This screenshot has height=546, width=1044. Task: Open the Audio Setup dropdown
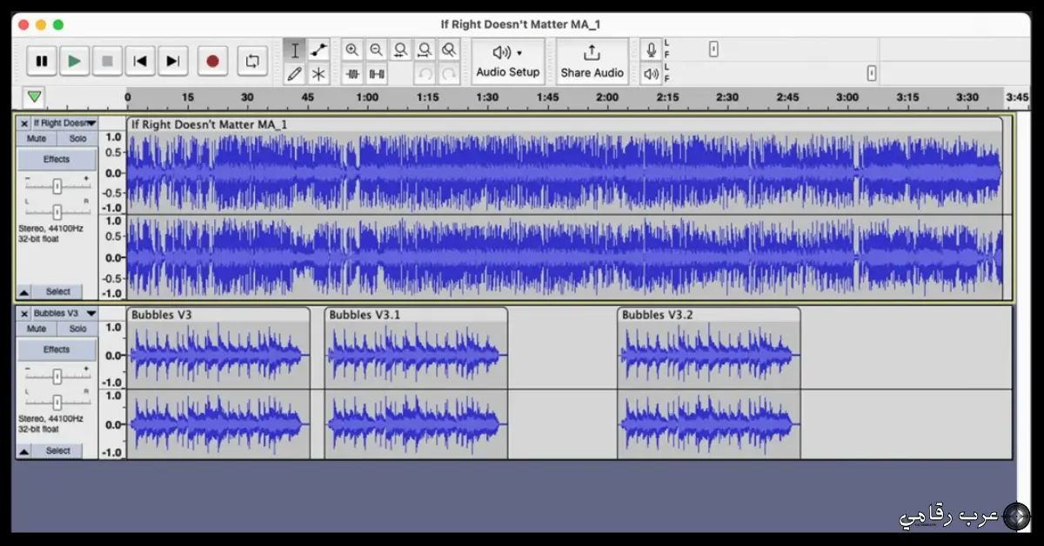pyautogui.click(x=508, y=61)
